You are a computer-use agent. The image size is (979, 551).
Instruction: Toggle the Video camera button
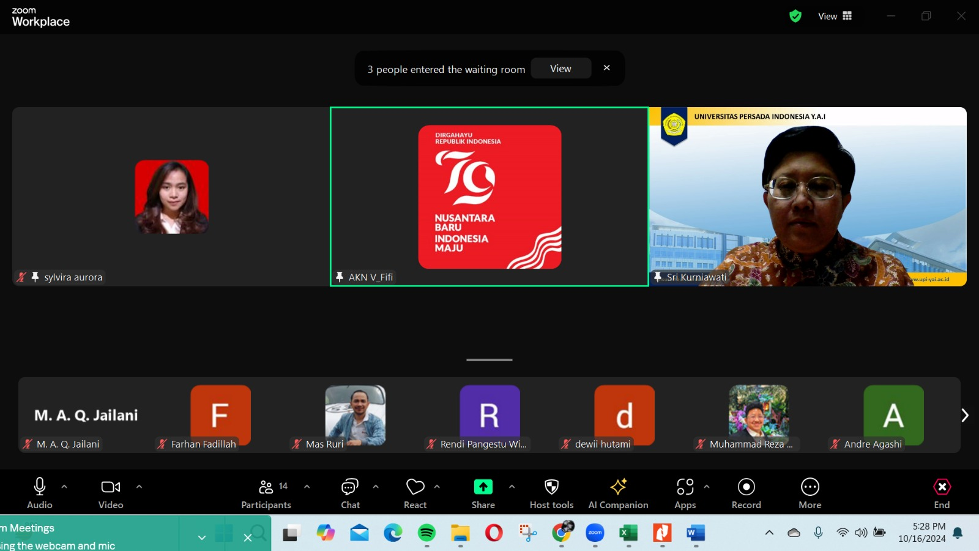click(111, 493)
